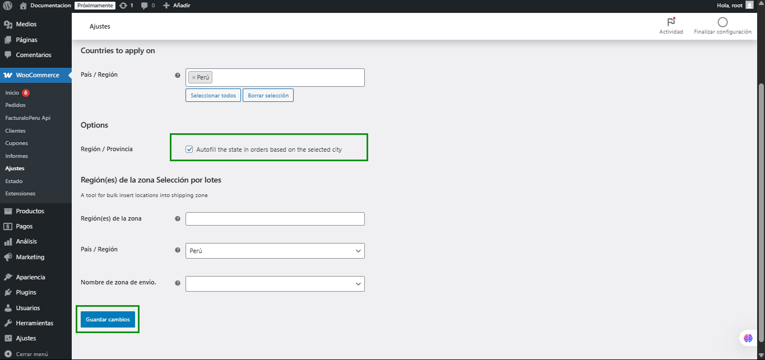Go to Pedidos under WooCommerce
765x360 pixels.
(15, 105)
